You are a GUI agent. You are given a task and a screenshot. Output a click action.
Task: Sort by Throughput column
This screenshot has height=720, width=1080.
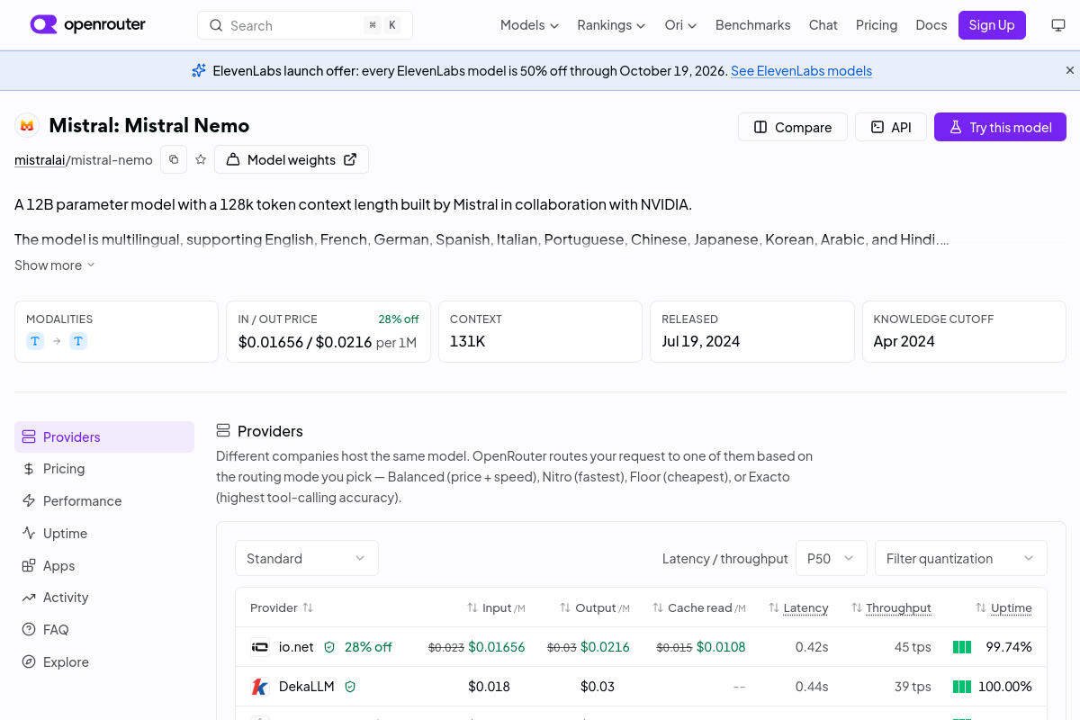(891, 608)
